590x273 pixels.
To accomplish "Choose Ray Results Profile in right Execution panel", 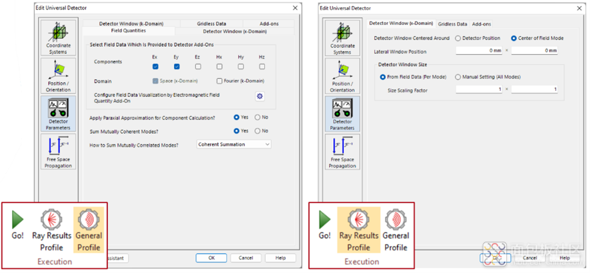I will point(359,230).
